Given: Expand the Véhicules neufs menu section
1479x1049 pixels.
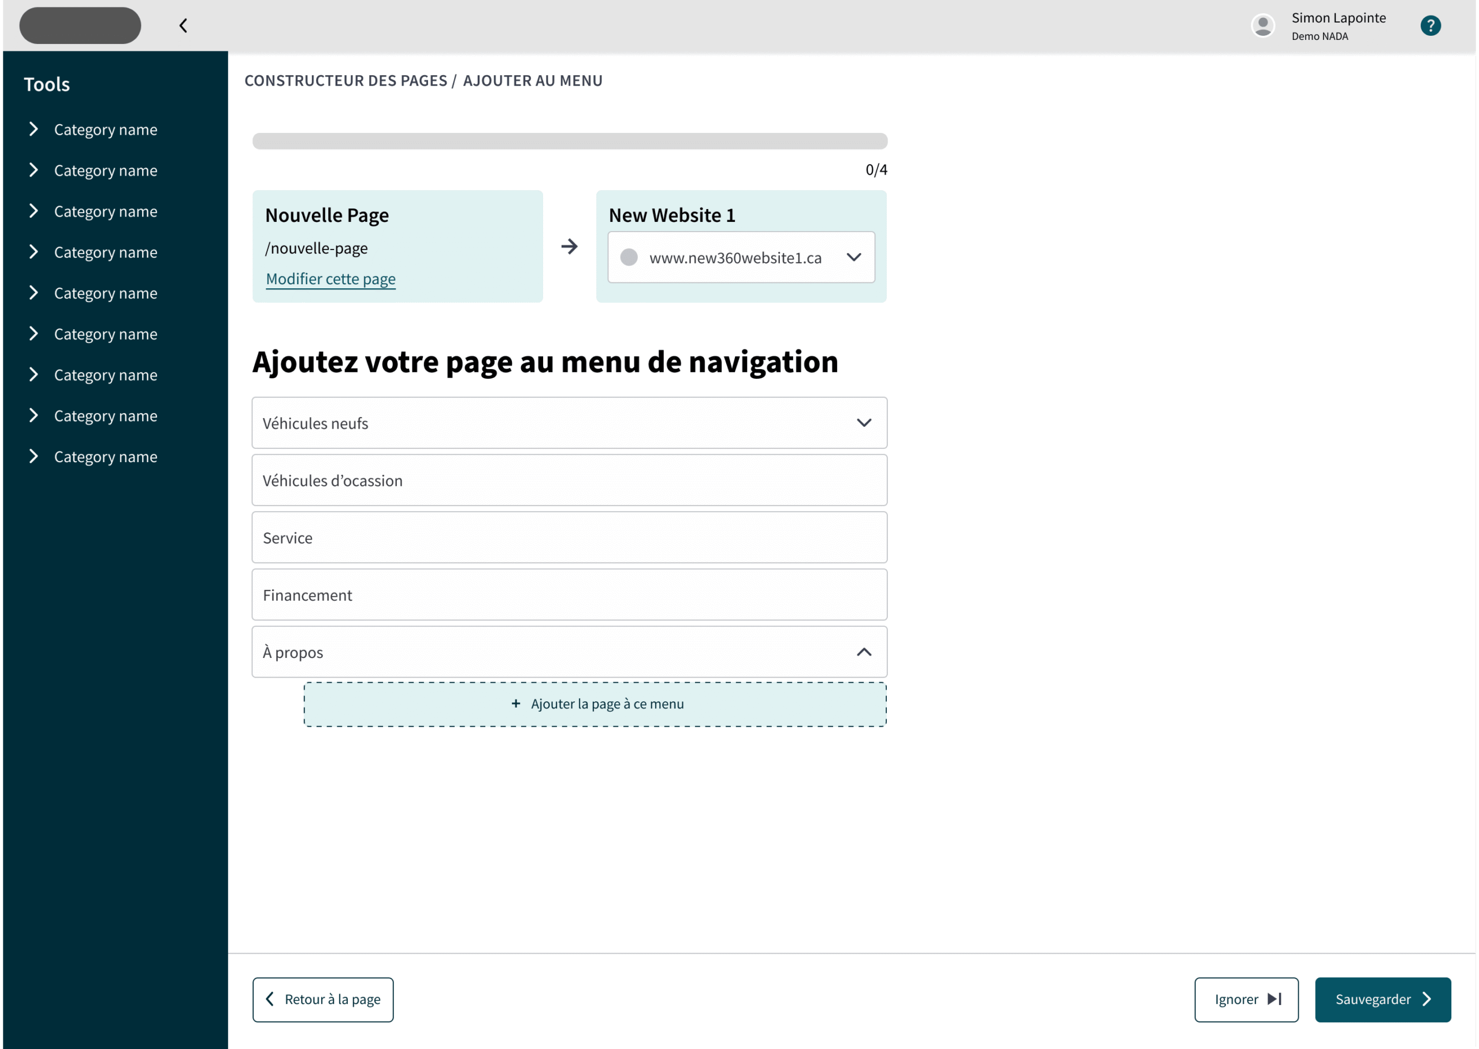Looking at the screenshot, I should tap(864, 422).
